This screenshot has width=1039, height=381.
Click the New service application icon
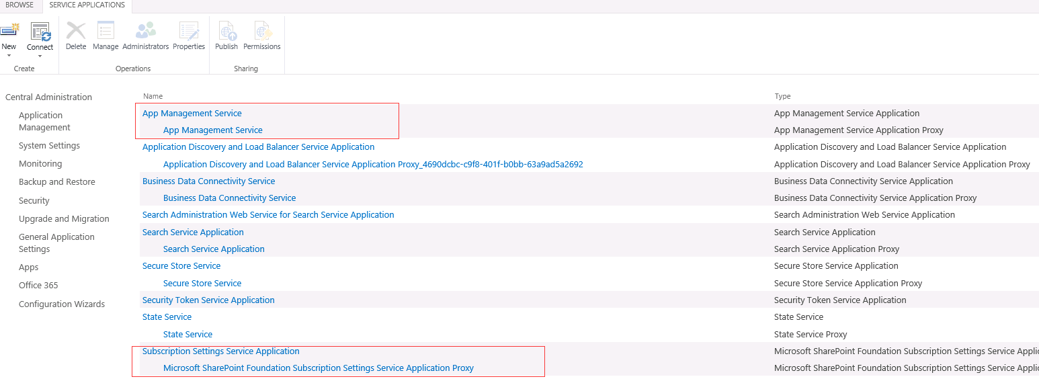pyautogui.click(x=9, y=30)
